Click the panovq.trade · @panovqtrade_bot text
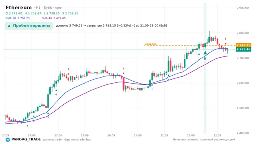Viewport: 257px width, 144px height. pos(67,140)
